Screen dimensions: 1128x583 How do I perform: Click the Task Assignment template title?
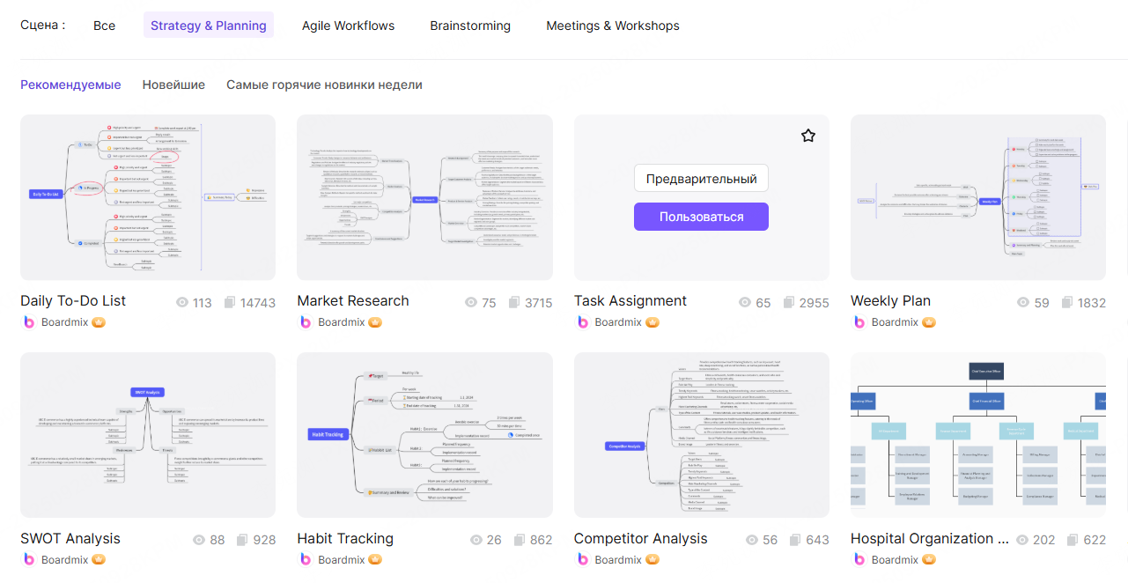[630, 301]
